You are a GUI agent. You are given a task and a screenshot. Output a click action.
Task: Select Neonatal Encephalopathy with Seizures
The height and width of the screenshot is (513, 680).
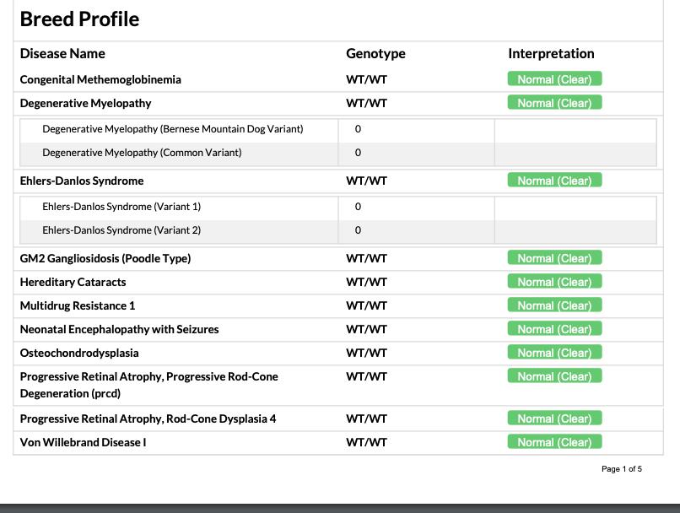click(x=119, y=329)
